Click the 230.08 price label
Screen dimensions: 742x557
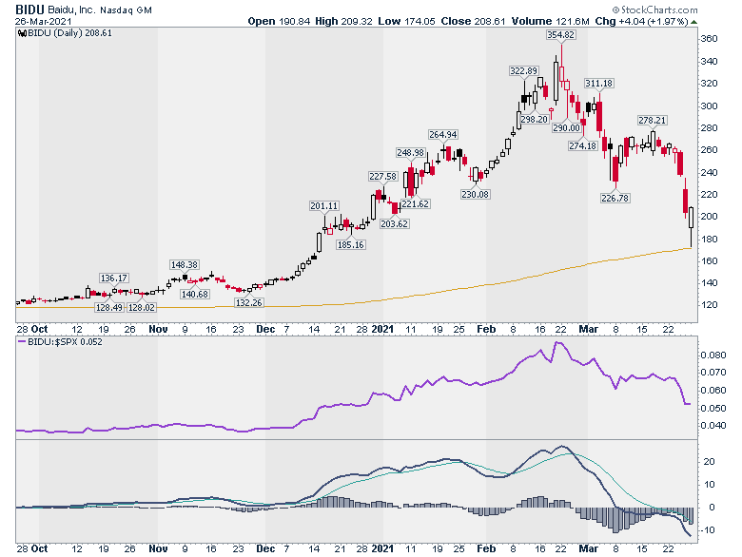[475, 194]
